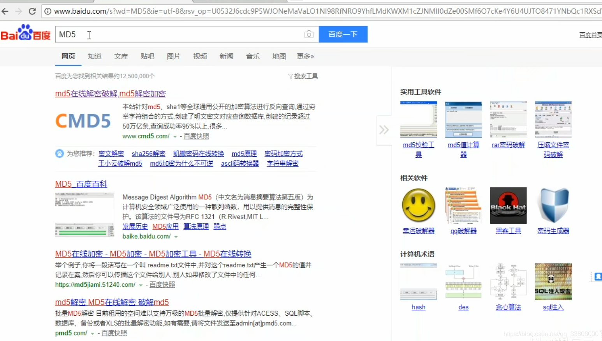Image resolution: width=602 pixels, height=341 pixels.
Task: Open the 更多» more categories menu
Action: click(305, 57)
